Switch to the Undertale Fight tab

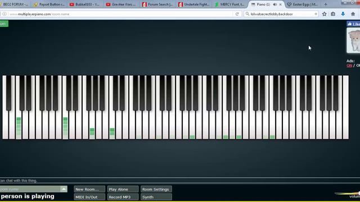coord(194,4)
